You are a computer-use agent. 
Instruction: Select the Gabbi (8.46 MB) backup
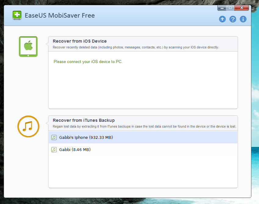[x=143, y=149]
